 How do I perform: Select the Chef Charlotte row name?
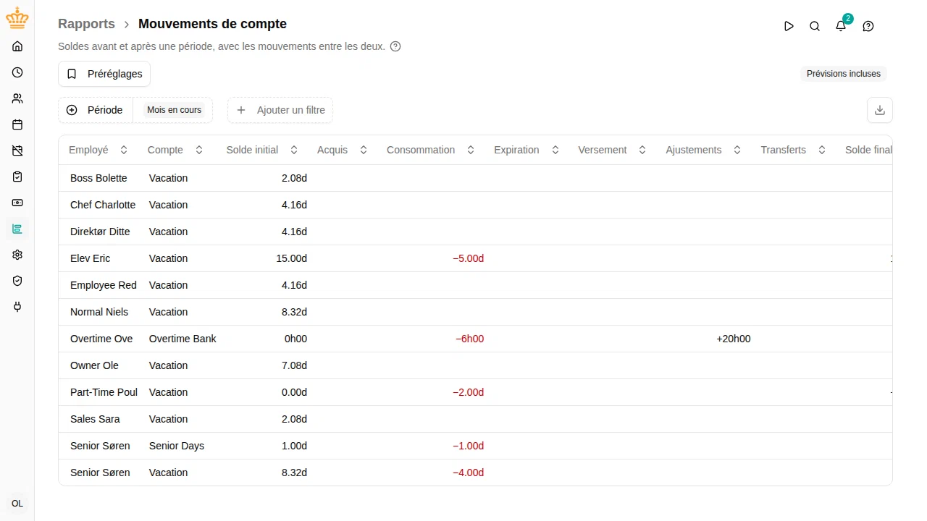pyautogui.click(x=103, y=205)
